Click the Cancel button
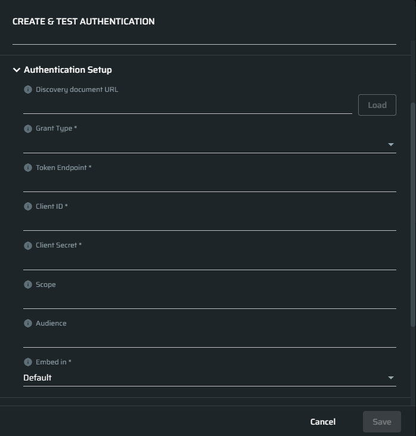 (323, 422)
